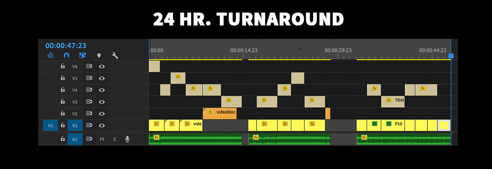Open Timeline Display Settings wrench

pyautogui.click(x=115, y=55)
